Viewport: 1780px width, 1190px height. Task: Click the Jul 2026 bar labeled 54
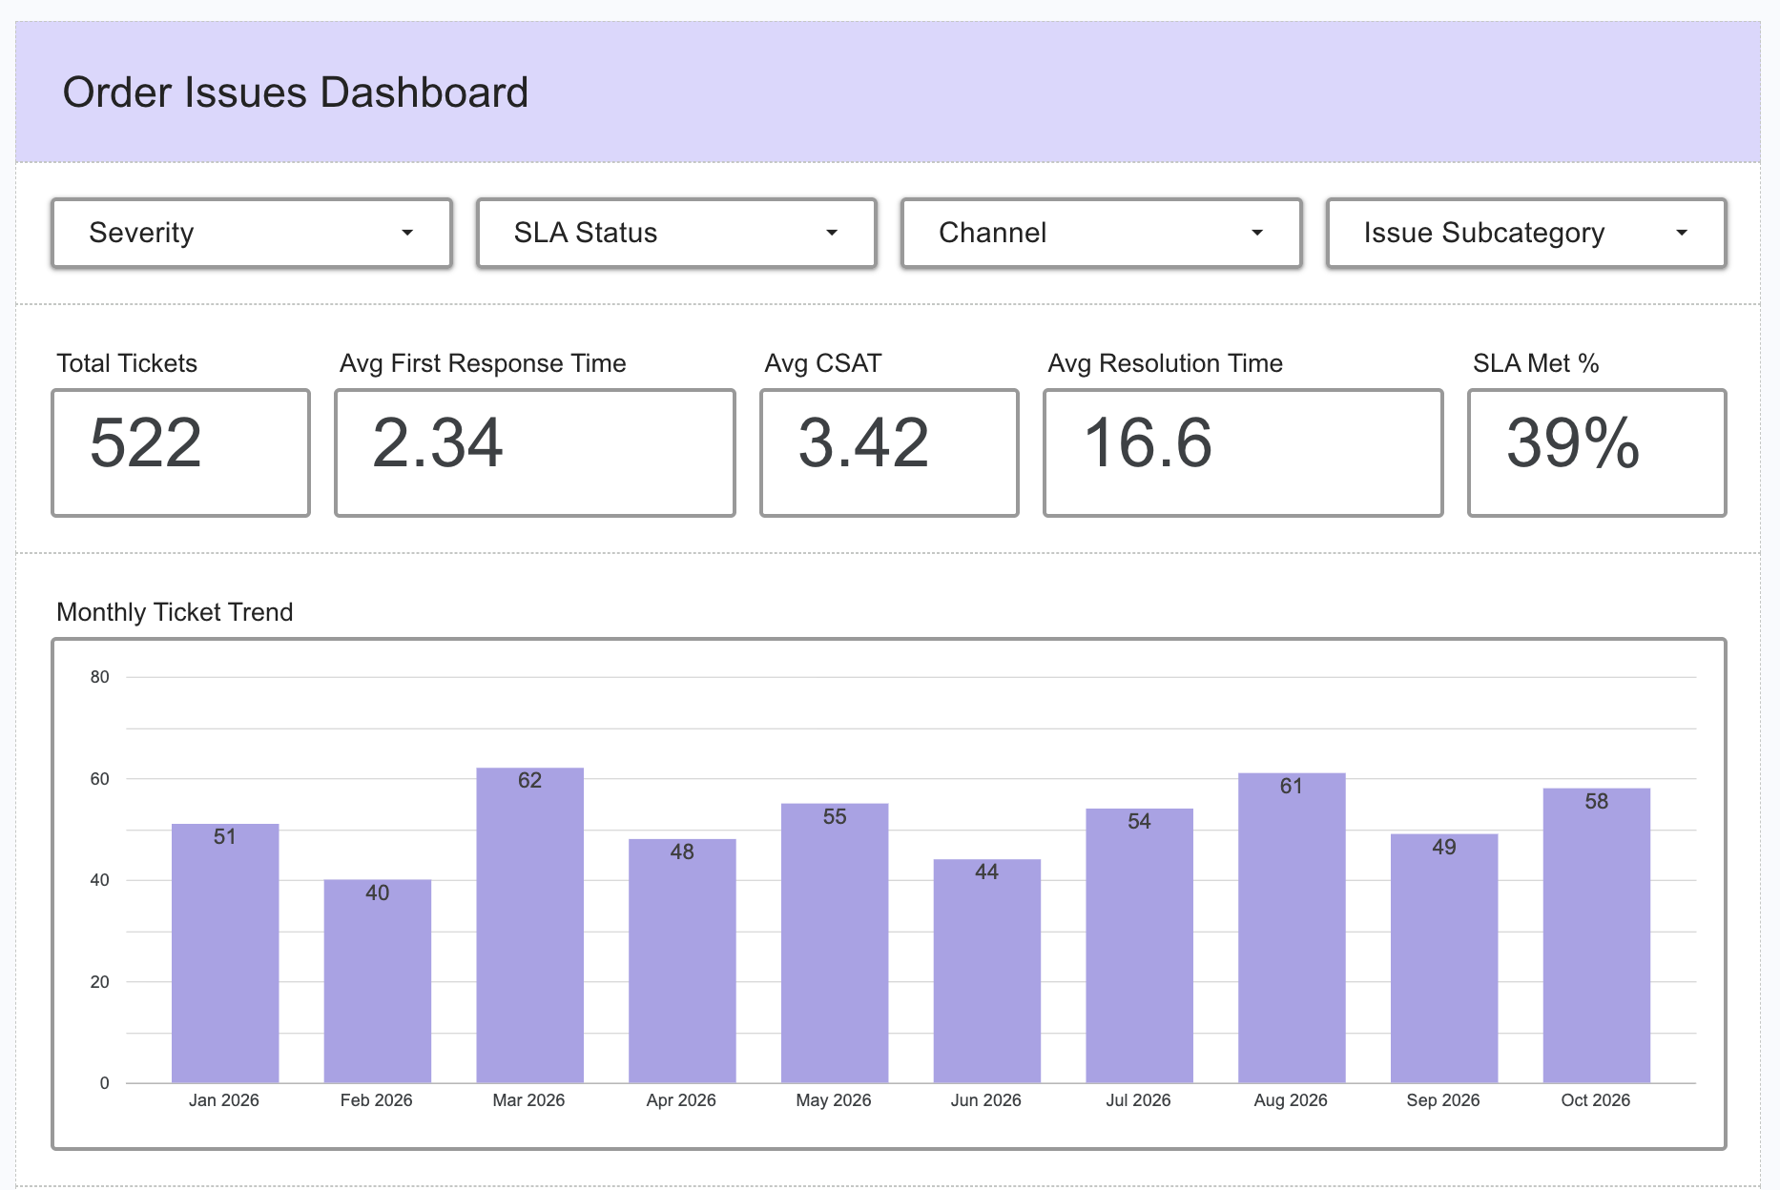(1139, 946)
